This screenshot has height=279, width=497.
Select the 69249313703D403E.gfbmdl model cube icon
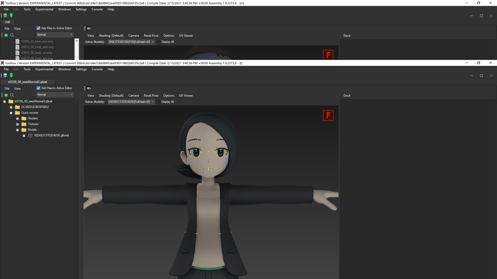tap(30, 135)
